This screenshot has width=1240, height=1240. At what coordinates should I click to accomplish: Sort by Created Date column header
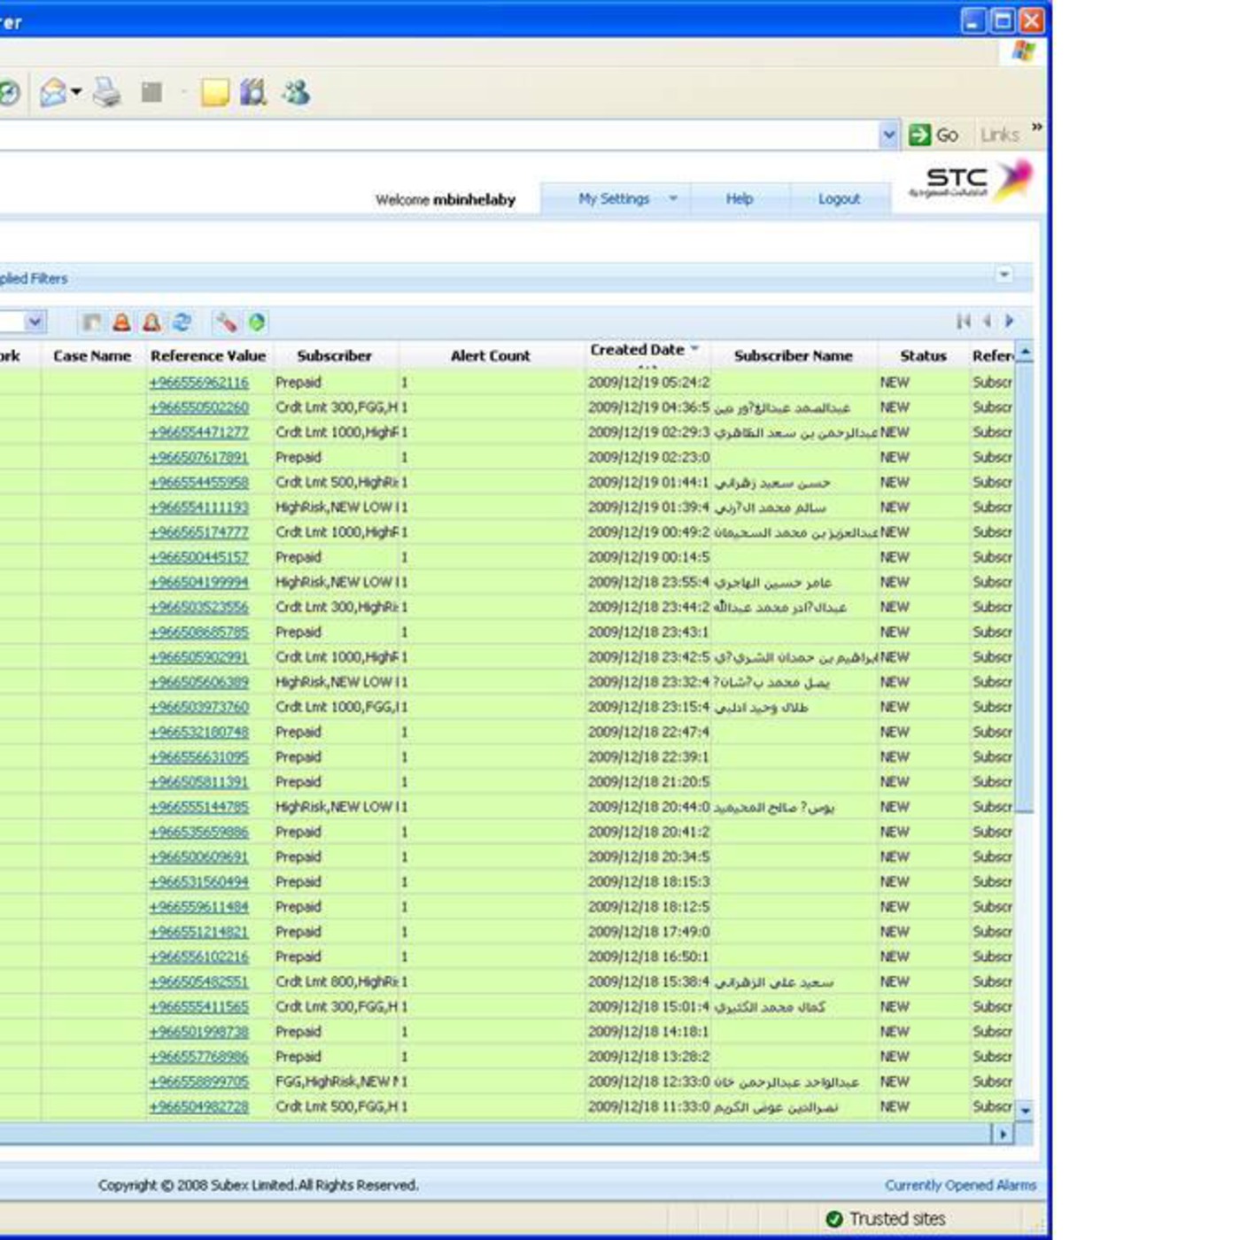point(638,350)
